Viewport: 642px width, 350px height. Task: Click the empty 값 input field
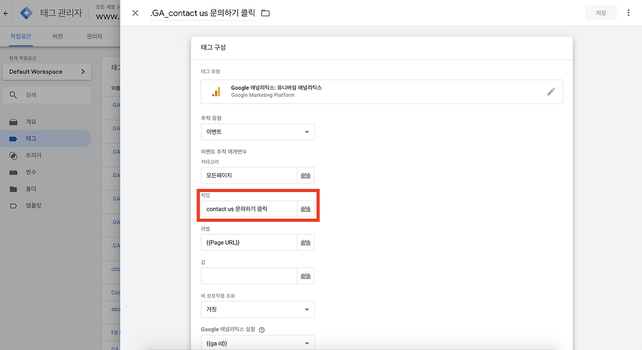249,276
